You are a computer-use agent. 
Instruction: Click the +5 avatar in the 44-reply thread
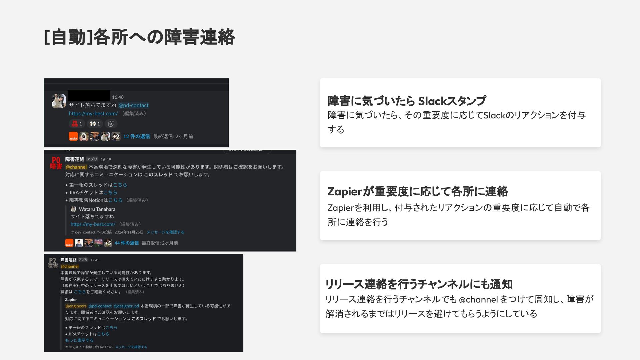[x=108, y=243]
